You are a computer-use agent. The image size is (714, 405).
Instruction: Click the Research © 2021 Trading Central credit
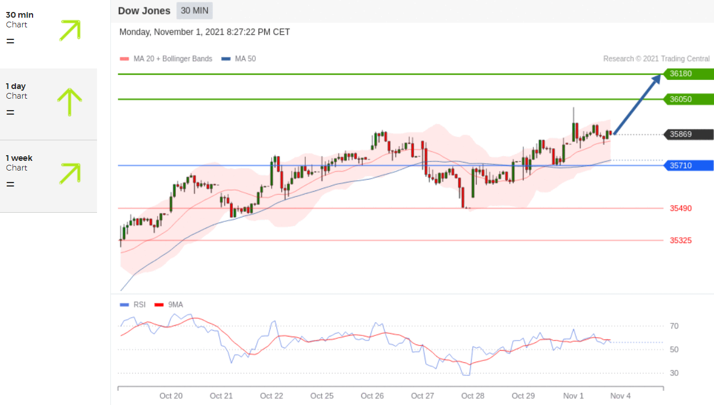(x=656, y=59)
